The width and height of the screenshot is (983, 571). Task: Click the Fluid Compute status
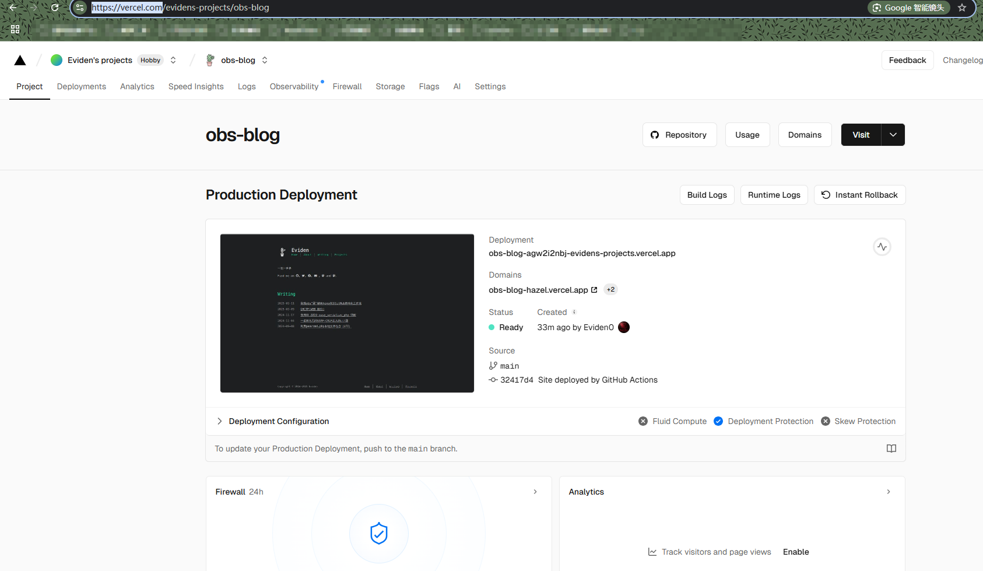point(672,421)
